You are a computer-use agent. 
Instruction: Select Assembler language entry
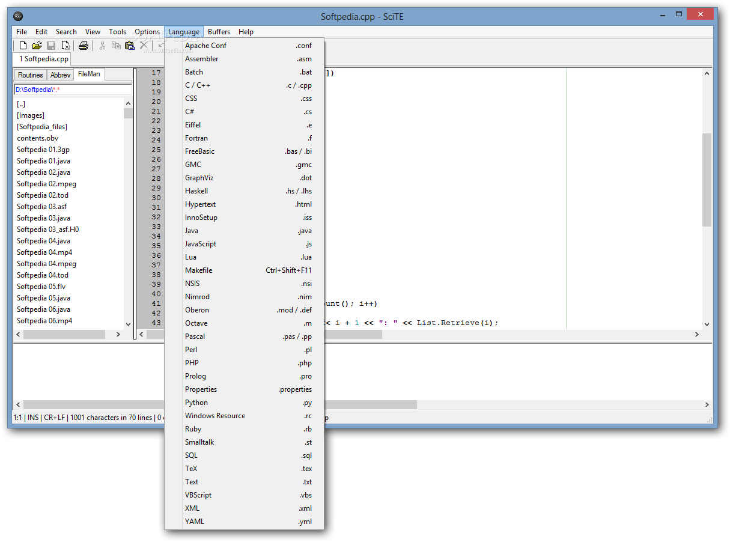(245, 59)
